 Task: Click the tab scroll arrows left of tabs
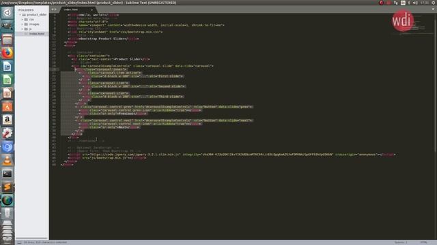[x=53, y=10]
